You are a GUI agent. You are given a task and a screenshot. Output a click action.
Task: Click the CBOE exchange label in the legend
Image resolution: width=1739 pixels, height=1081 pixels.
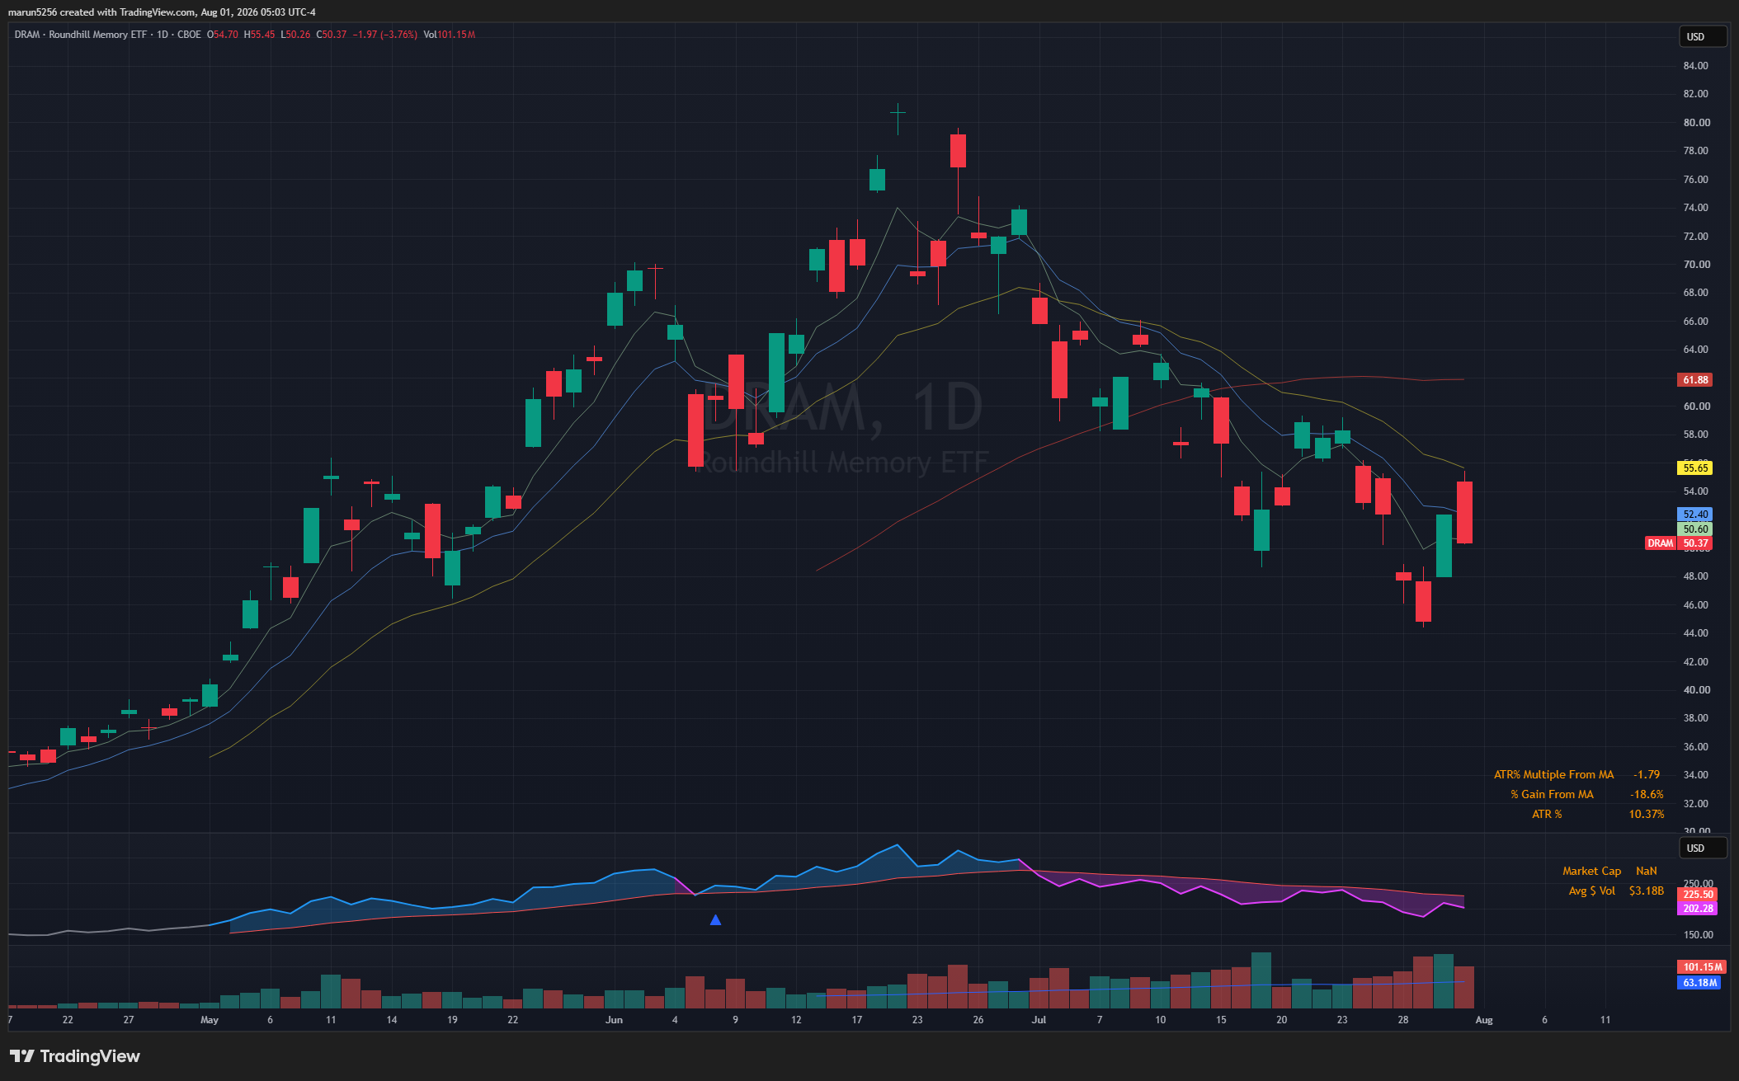189,35
